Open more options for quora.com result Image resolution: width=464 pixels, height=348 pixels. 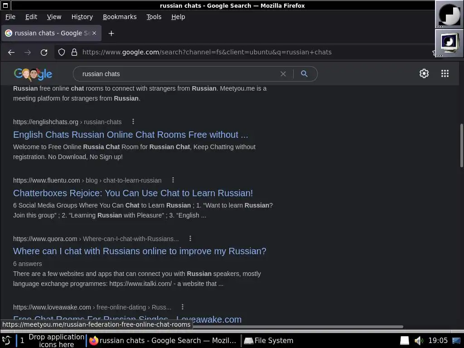[190, 238]
